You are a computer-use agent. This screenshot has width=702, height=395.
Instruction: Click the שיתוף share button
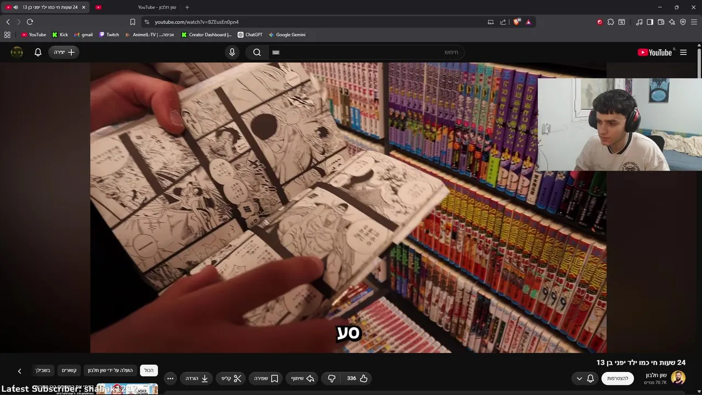pos(303,379)
